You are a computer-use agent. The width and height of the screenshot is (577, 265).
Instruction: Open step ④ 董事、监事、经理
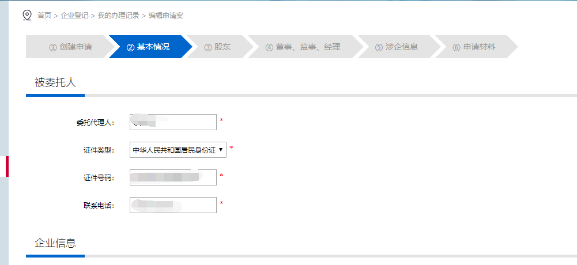point(306,47)
